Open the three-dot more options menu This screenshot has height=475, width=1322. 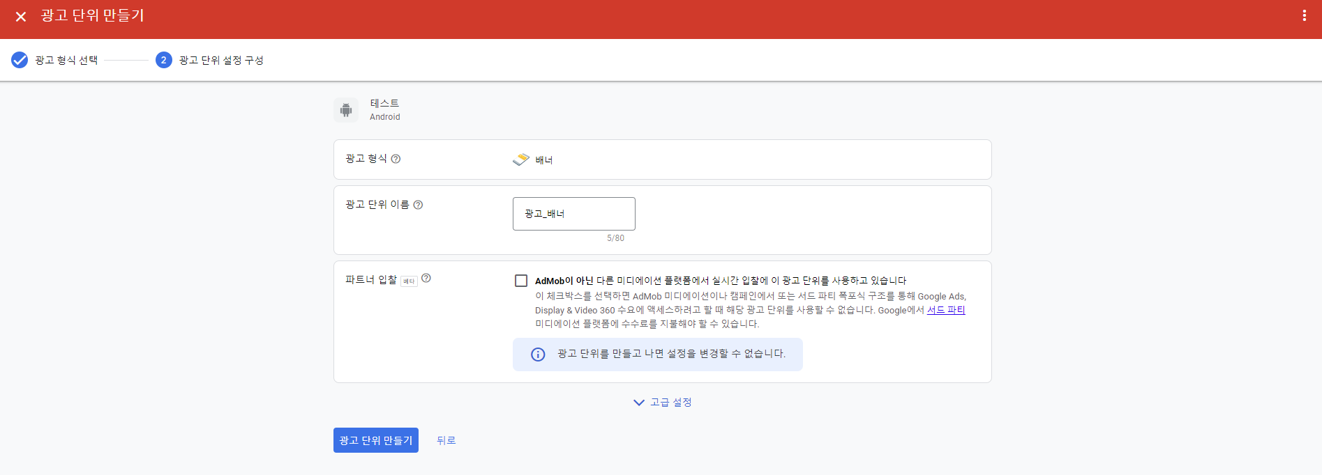(x=1304, y=15)
